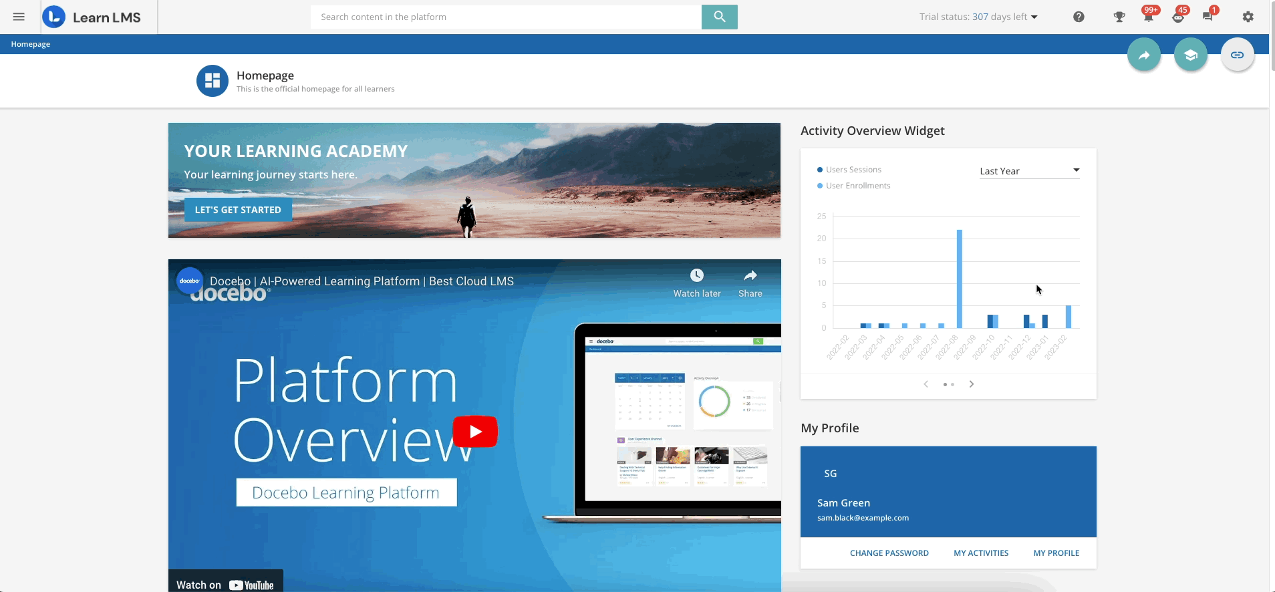This screenshot has height=592, width=1275.
Task: Click the round link chain button
Action: [1238, 55]
